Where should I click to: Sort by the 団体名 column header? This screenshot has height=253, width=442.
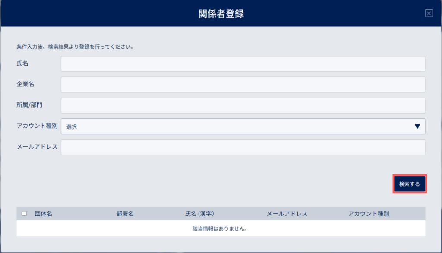(44, 214)
